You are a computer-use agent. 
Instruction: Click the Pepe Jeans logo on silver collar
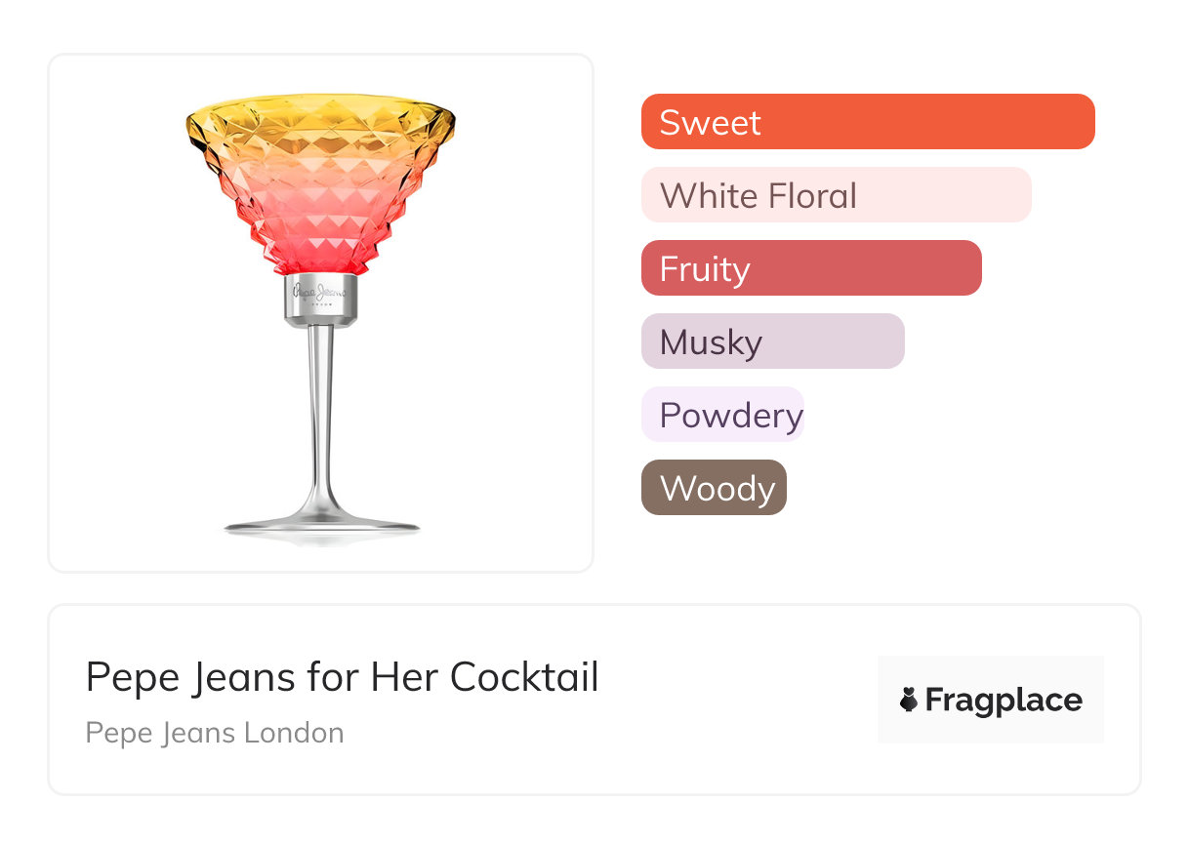pyautogui.click(x=321, y=292)
